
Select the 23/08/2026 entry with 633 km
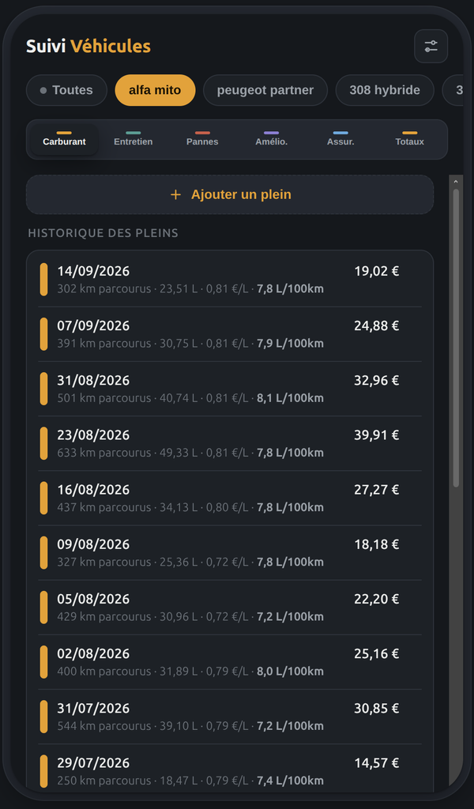pos(230,443)
